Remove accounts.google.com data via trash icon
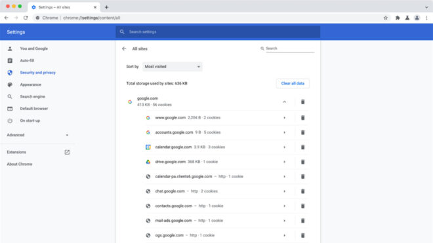This screenshot has width=433, height=243. click(x=302, y=132)
